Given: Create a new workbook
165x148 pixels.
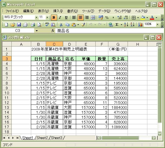Looking at the screenshot, I should (x=7, y=25).
